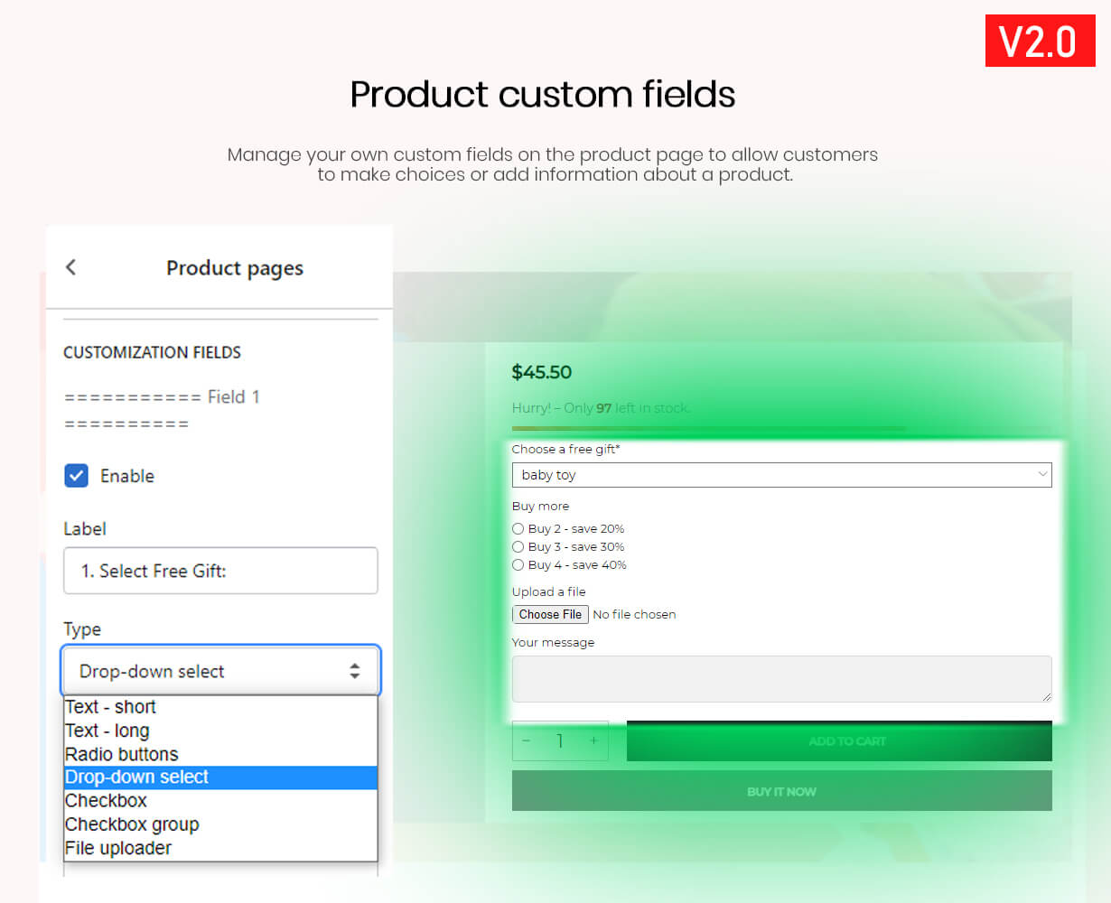Select the Buy 4 - save 40% radio

tap(518, 564)
